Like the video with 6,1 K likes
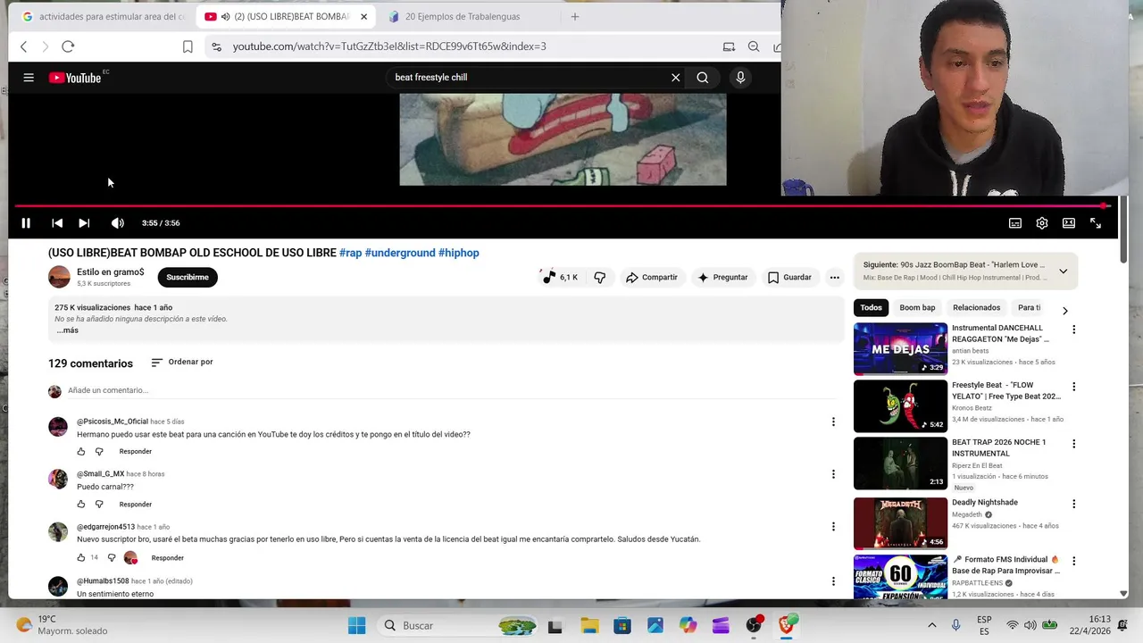 pyautogui.click(x=560, y=277)
